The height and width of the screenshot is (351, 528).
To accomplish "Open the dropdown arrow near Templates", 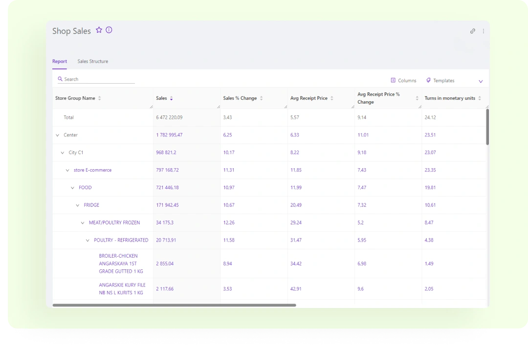I will pos(480,80).
